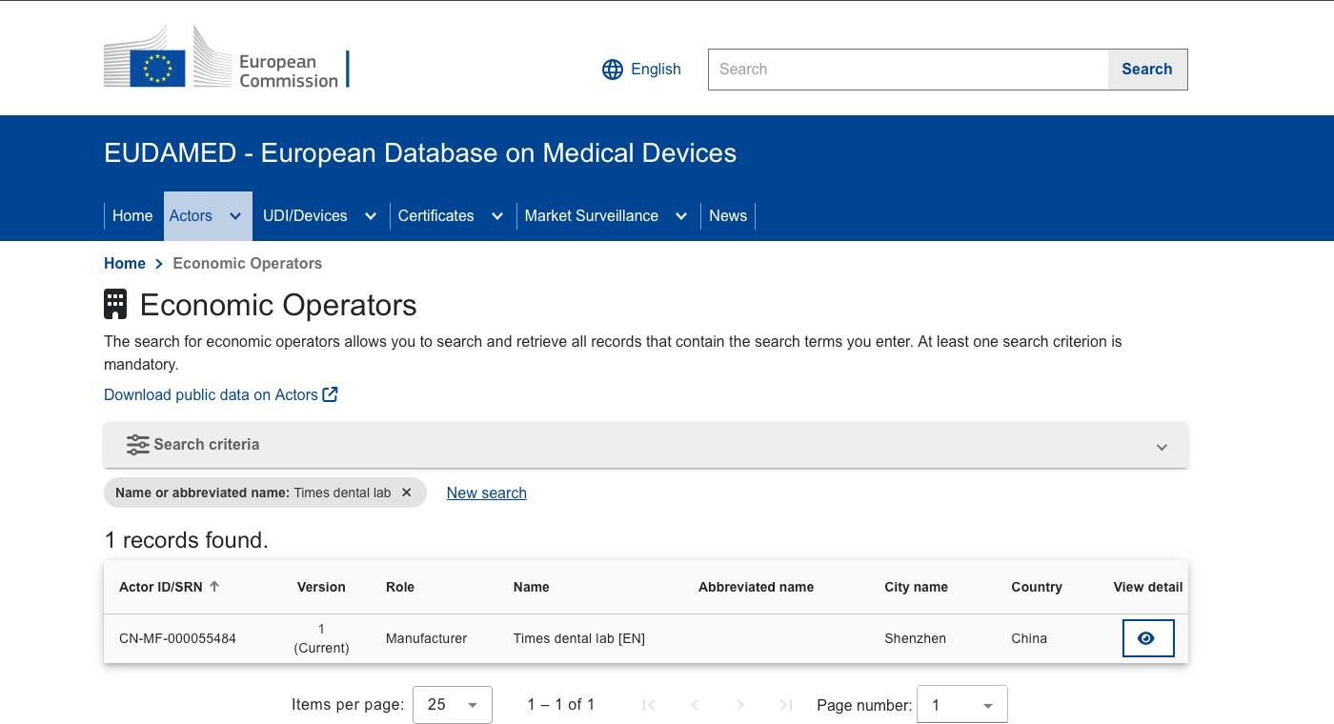1334x724 pixels.
Task: Remove the Times dental lab filter chip
Action: [407, 493]
